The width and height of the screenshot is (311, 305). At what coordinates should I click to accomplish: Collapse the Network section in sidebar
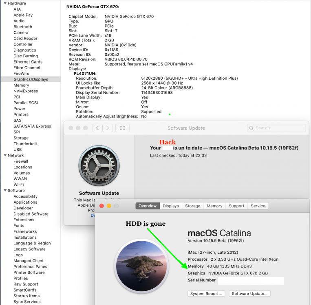(5, 155)
